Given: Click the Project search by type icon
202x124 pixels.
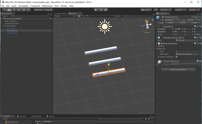Looking at the screenshot, I should [146, 119].
